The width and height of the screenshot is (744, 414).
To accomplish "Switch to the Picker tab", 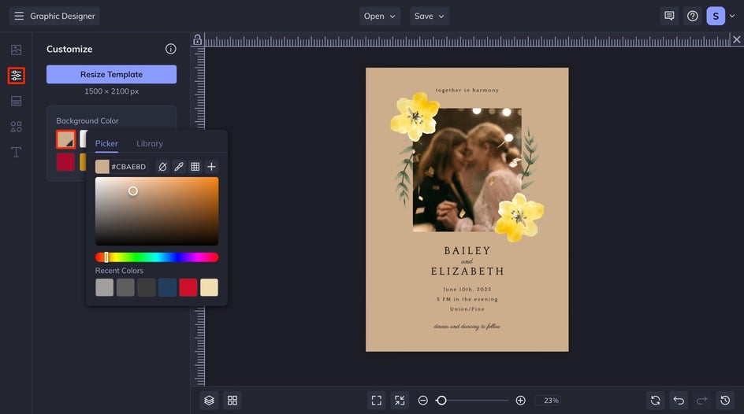I will click(106, 143).
